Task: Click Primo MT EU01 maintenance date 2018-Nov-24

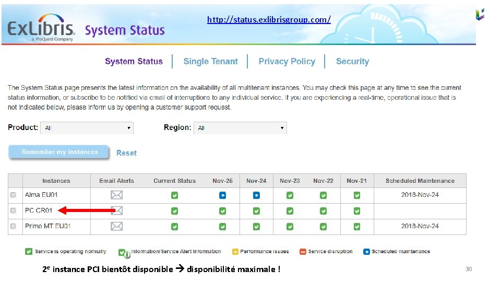Action: (420, 226)
